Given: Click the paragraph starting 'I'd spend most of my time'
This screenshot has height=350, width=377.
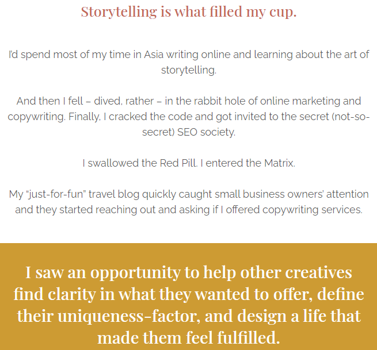Looking at the screenshot, I should click(189, 62).
